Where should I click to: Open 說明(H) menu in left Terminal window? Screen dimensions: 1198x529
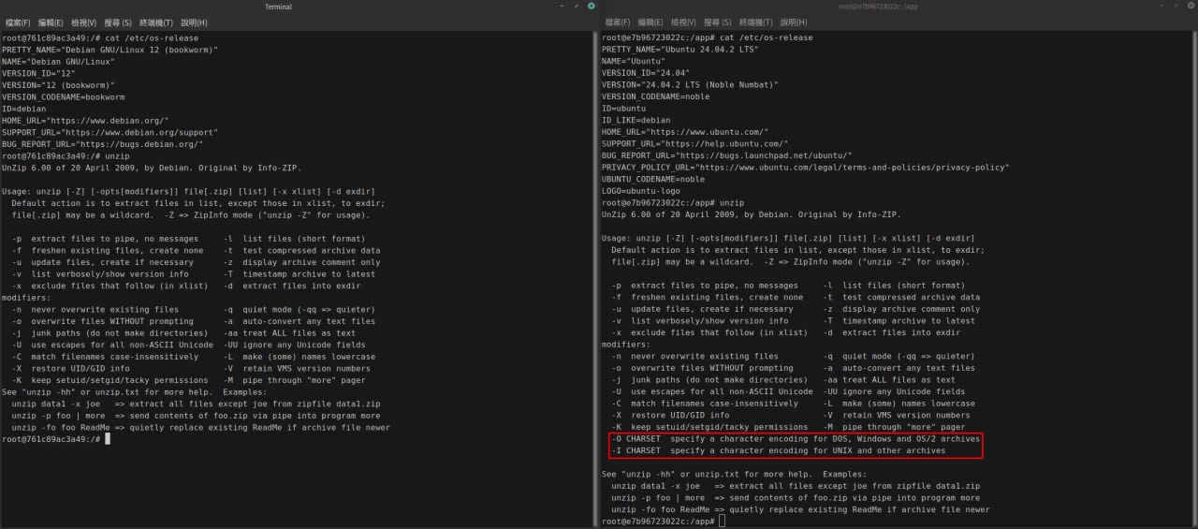pyautogui.click(x=194, y=22)
